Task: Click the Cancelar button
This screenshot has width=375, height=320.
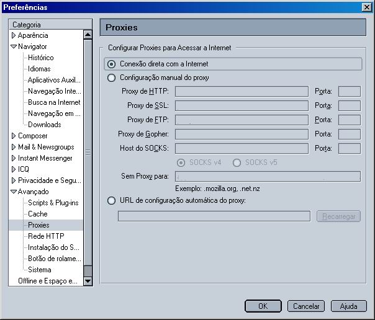Action: point(306,306)
